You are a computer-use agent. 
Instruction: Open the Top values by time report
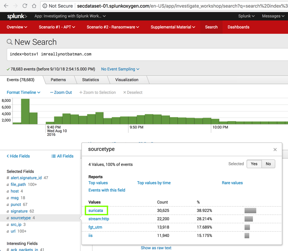point(154,183)
